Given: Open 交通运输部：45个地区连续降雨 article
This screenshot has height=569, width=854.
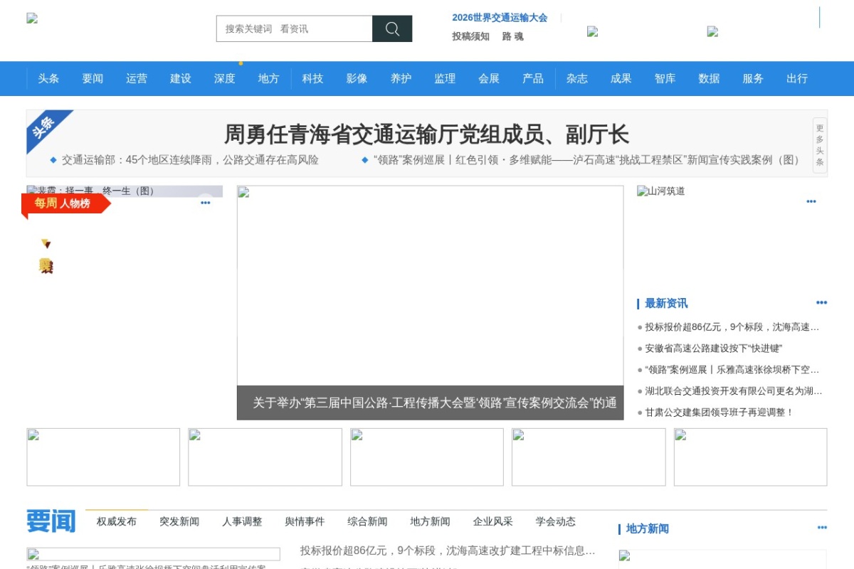Looking at the screenshot, I should pos(190,160).
